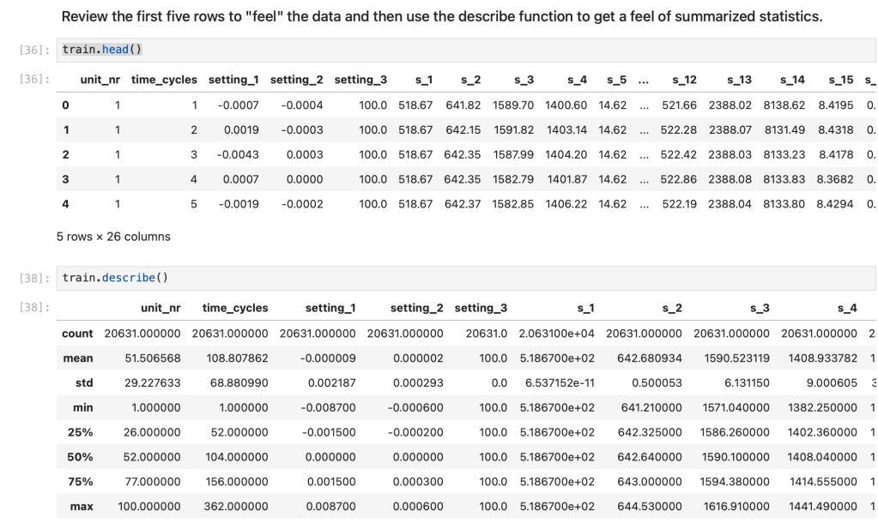This screenshot has height=523, width=878.
Task: Click the "count" row label in the describe table
Action: pyautogui.click(x=77, y=333)
